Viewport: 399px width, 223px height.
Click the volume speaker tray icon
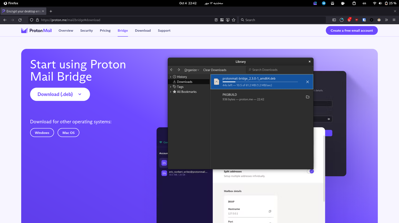pyautogui.click(x=380, y=3)
